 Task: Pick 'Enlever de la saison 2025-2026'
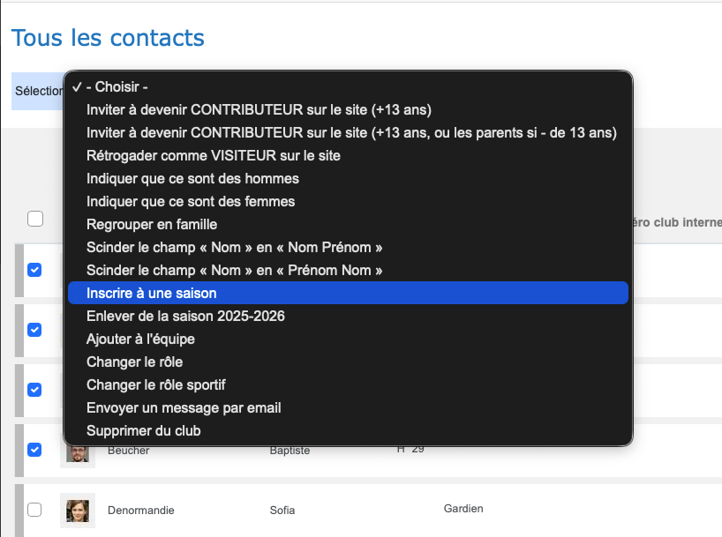click(185, 316)
